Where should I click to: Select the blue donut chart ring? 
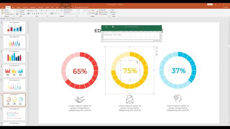[x=194, y=70]
